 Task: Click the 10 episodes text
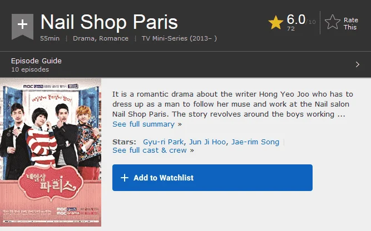(30, 69)
